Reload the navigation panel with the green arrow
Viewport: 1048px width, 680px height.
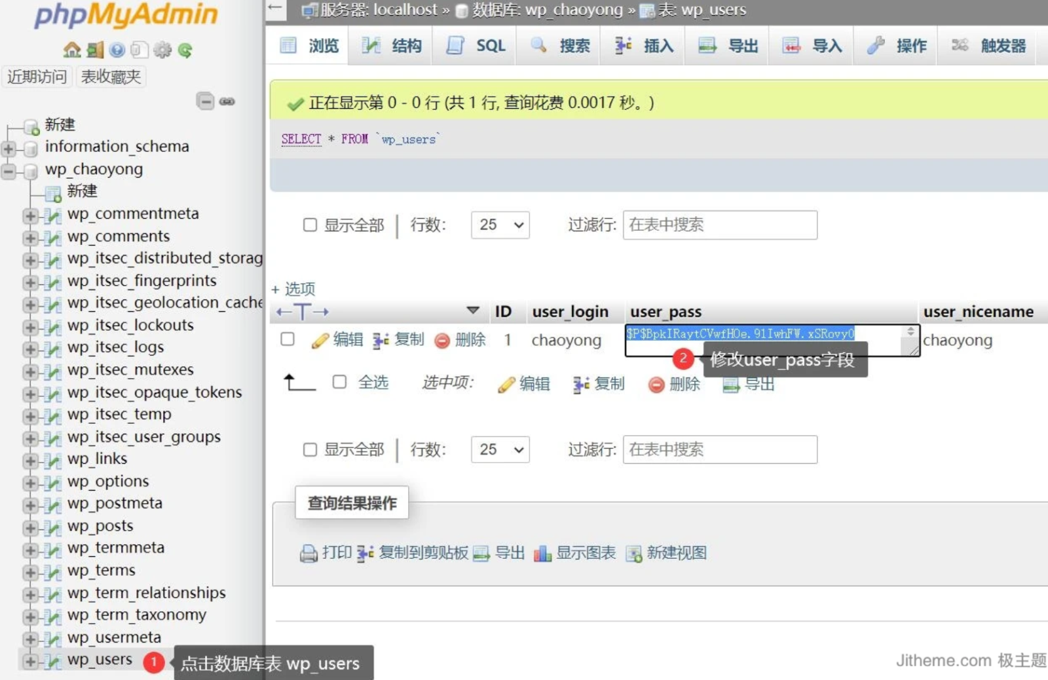[185, 50]
